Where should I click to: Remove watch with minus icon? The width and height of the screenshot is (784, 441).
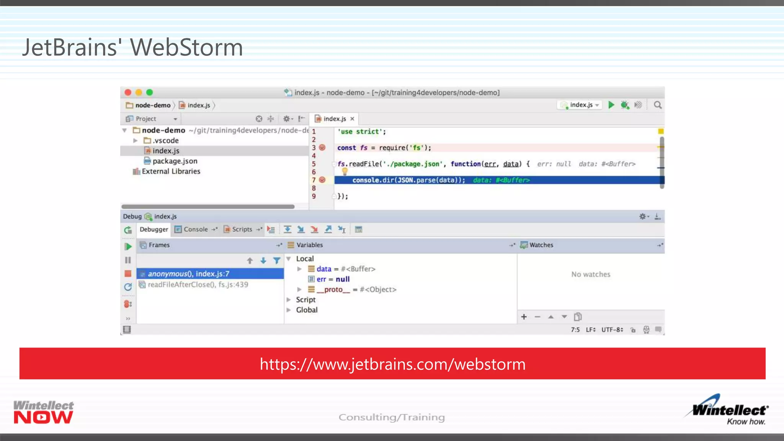tap(537, 317)
